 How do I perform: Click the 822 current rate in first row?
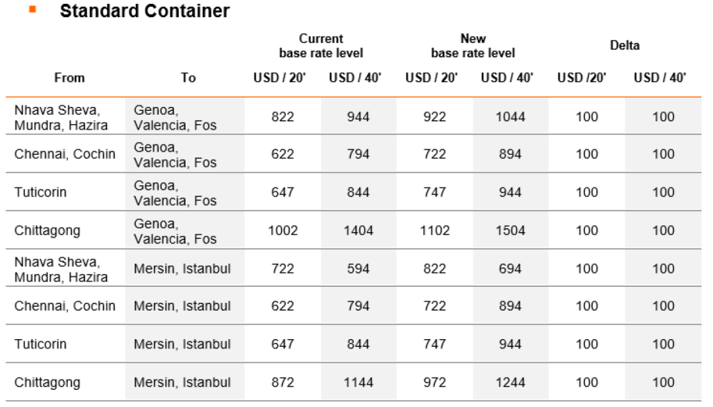[x=283, y=117]
